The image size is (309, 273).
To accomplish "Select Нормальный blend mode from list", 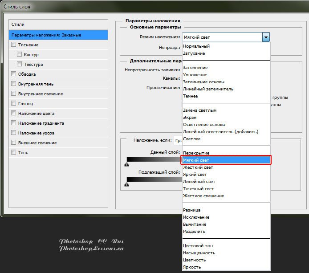I will pos(196,46).
